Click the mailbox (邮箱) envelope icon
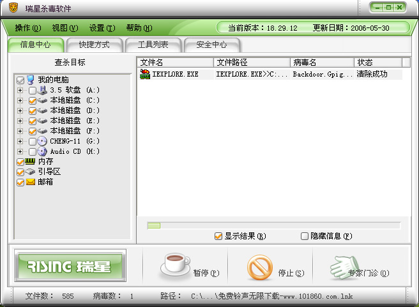419x307 pixels. pyautogui.click(x=31, y=182)
